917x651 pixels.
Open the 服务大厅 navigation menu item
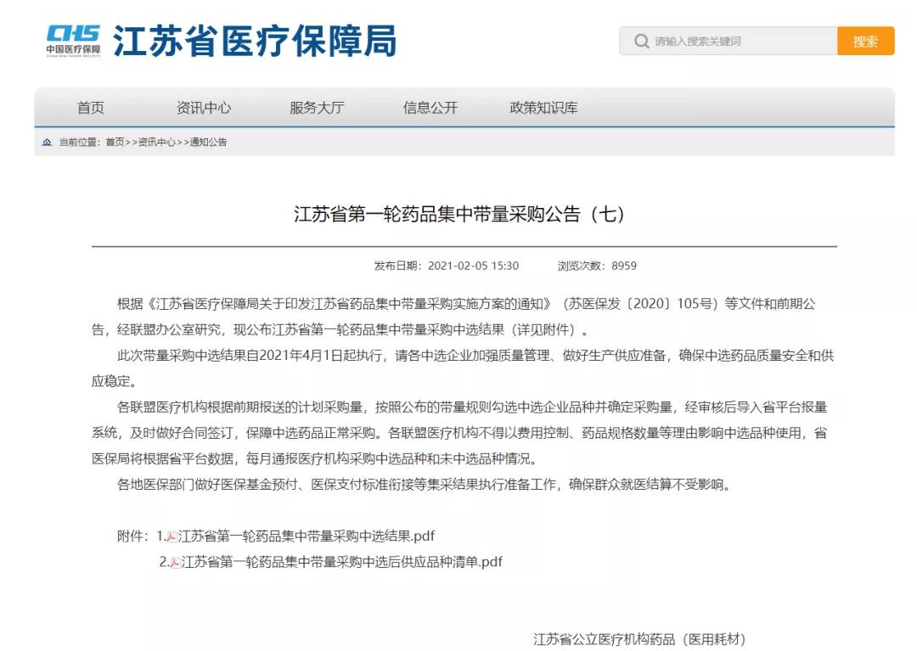tap(317, 108)
